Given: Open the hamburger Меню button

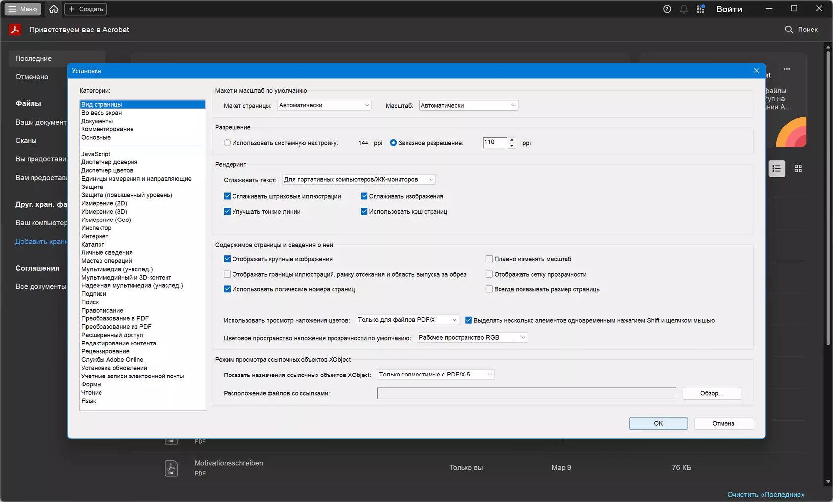Looking at the screenshot, I should [x=23, y=9].
